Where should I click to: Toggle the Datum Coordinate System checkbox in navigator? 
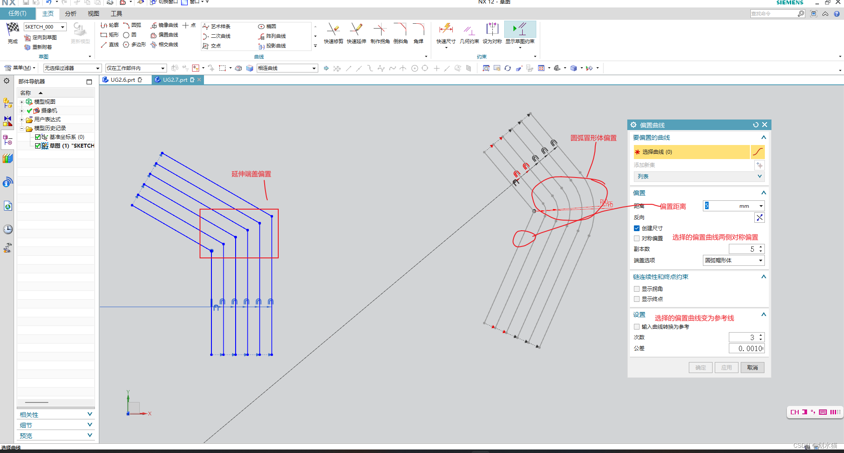(38, 137)
